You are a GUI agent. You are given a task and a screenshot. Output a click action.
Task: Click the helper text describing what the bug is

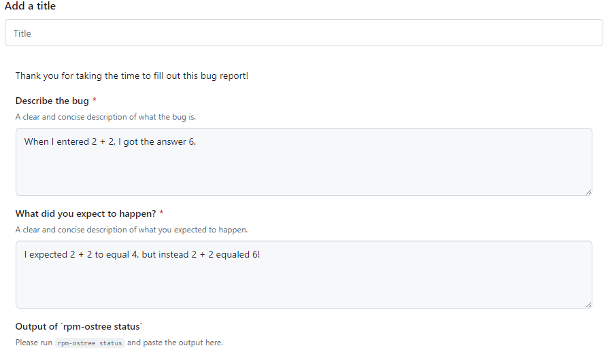(105, 117)
